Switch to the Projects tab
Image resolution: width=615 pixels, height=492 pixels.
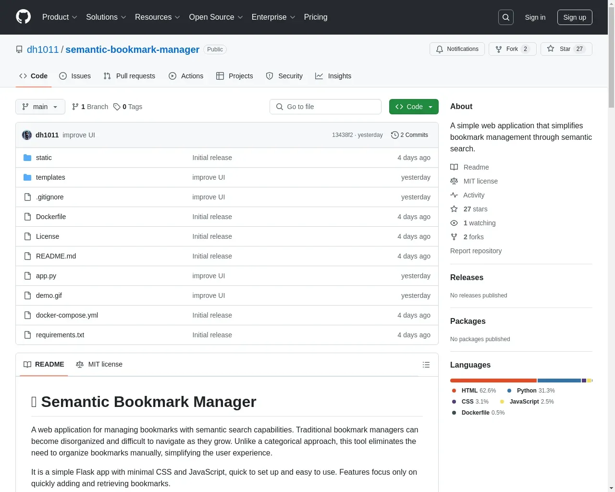[234, 76]
